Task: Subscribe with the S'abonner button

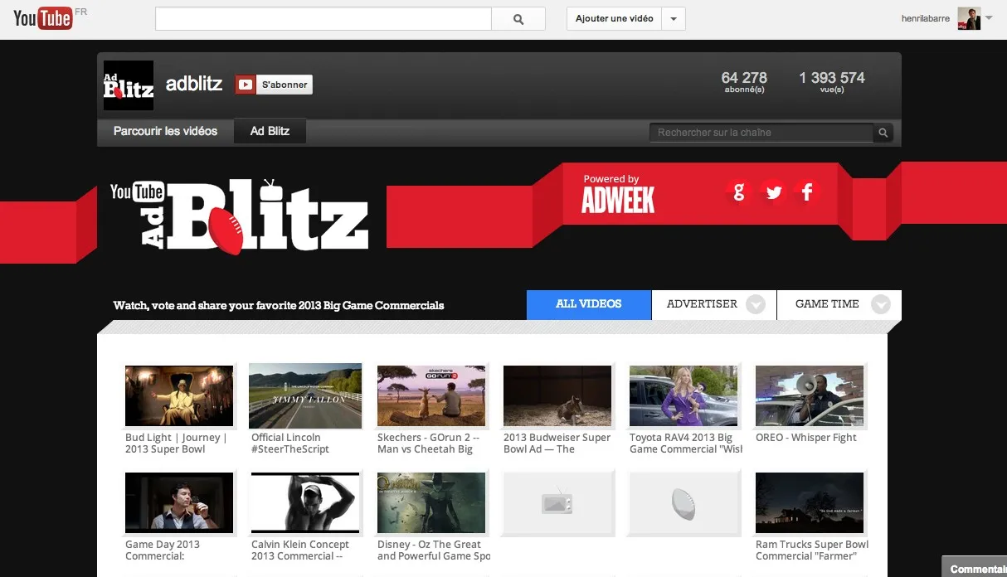Action: pyautogui.click(x=274, y=85)
